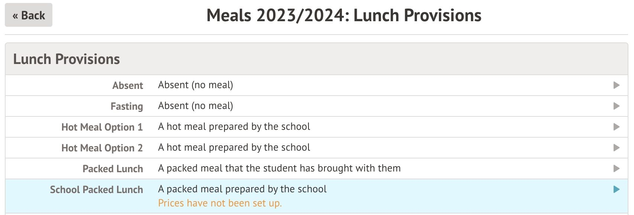
Task: Open the Hot Meal Option 1 label
Action: click(102, 127)
